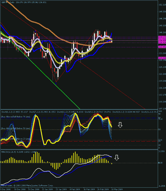Viewport: 166px width, 191px height.
Task: Click the 26 Feb 2009 date label
Action: tap(103, 189)
